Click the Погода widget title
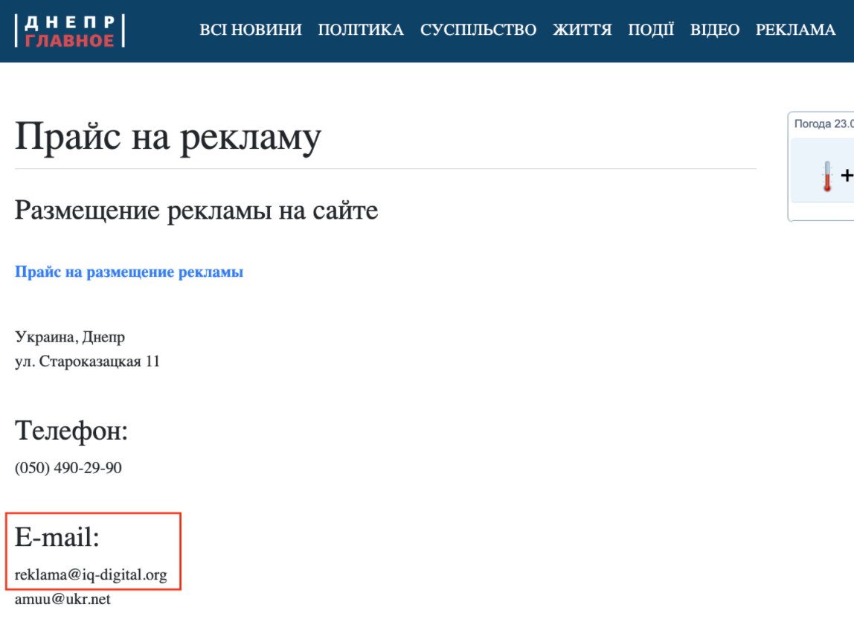 822,124
